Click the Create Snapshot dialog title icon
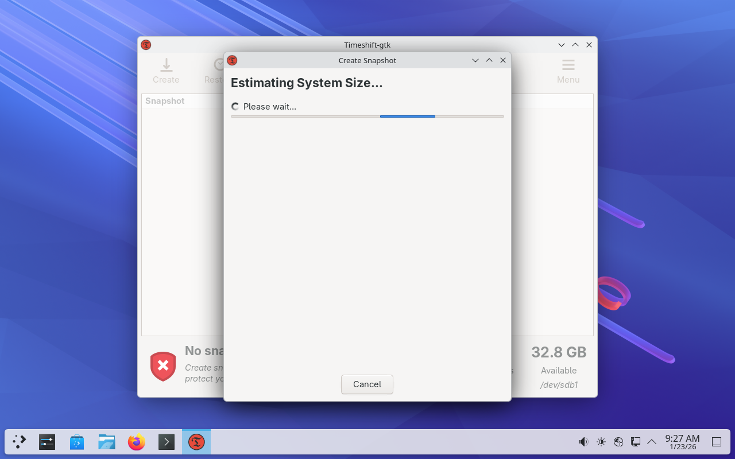This screenshot has width=735, height=459. 232,60
